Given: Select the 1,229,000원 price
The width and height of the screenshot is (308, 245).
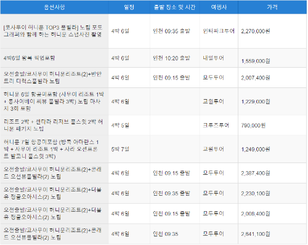Looking at the screenshot, I should 256,102.
